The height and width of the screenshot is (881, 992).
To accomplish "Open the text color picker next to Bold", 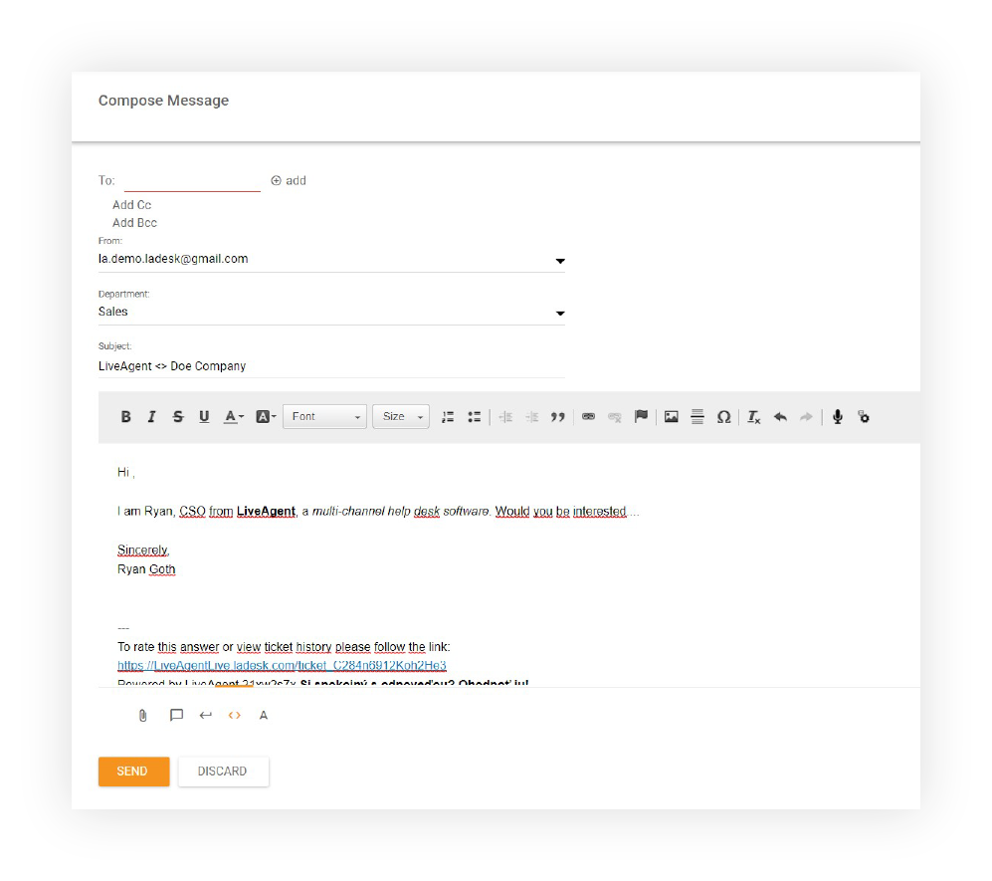I will click(230, 416).
